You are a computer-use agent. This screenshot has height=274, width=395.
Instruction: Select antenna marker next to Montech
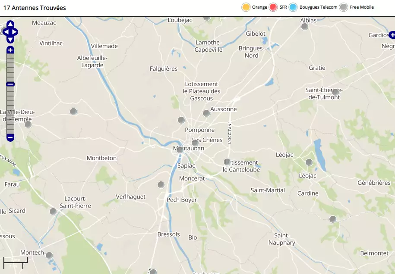coord(49,255)
